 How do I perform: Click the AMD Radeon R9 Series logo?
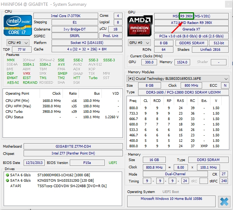140,26
